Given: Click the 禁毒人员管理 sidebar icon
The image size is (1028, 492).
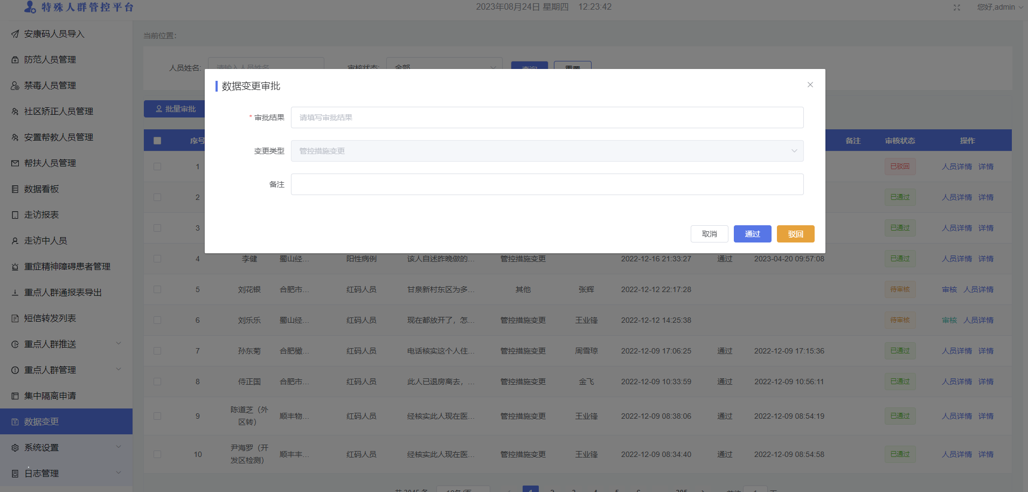Looking at the screenshot, I should point(15,86).
